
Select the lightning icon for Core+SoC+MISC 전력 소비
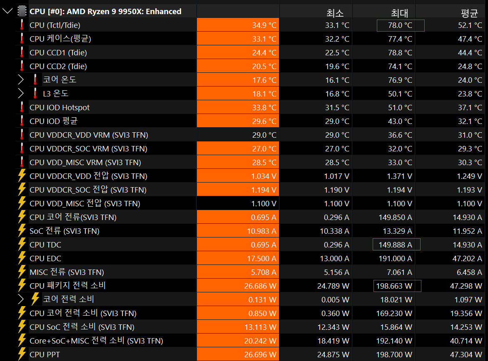22,341
